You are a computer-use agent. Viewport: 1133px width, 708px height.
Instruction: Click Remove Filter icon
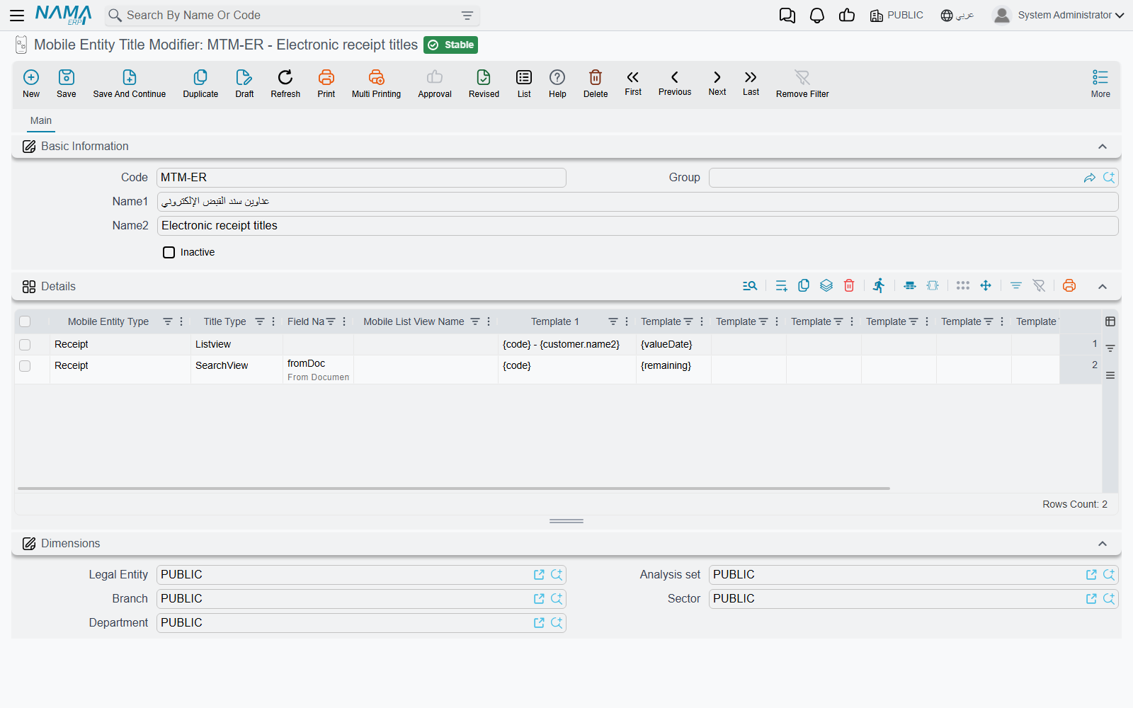click(802, 77)
